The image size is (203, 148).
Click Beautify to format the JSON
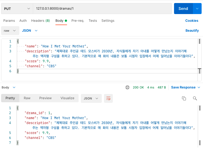tap(192, 31)
